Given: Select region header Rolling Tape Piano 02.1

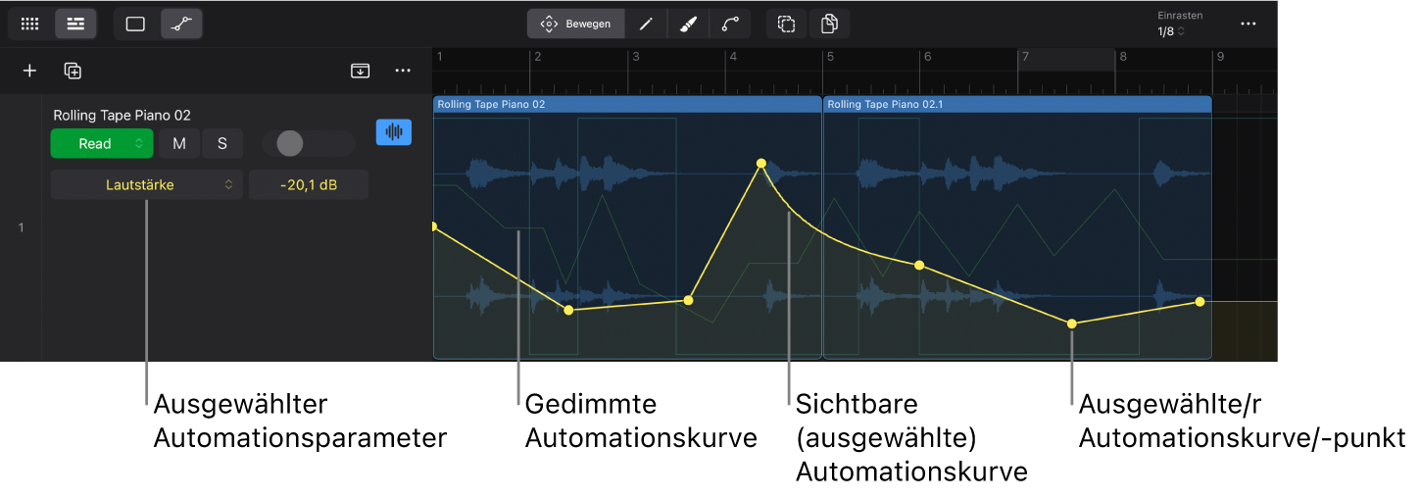Looking at the screenshot, I should tap(1017, 104).
